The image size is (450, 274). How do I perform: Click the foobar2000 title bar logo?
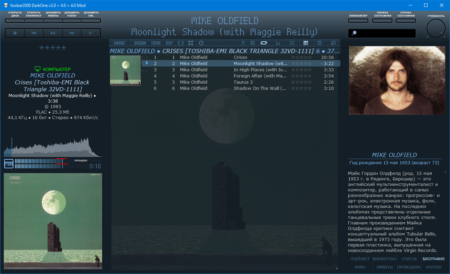tap(6, 5)
